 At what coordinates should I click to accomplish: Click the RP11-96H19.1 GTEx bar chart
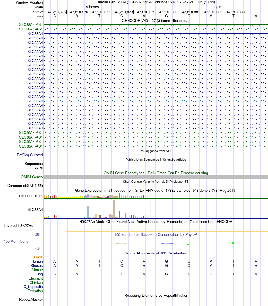click(x=97, y=196)
